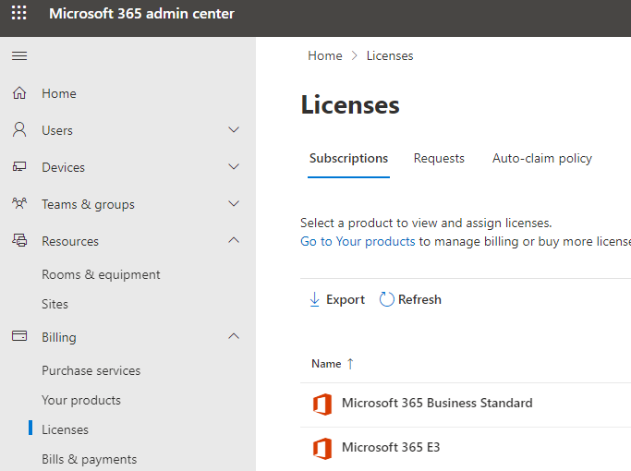Open the Auto-claim policy tab

542,159
